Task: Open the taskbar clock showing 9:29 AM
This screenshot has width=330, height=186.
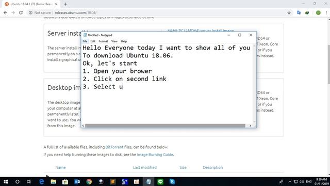Action: (x=322, y=181)
